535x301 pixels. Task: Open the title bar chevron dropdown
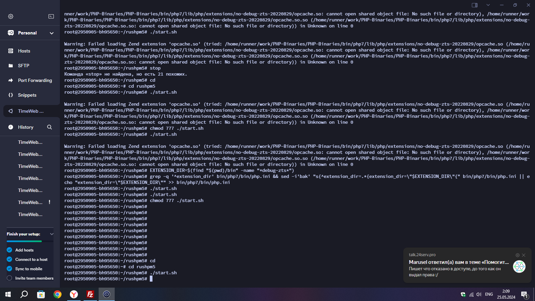pos(488,5)
